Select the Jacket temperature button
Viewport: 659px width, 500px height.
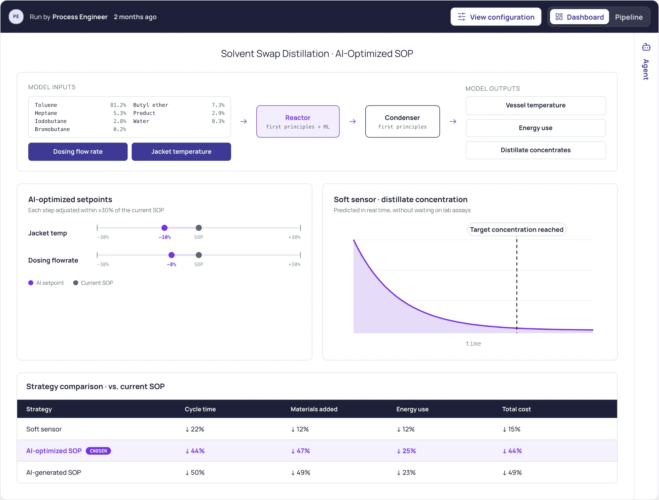click(x=181, y=152)
